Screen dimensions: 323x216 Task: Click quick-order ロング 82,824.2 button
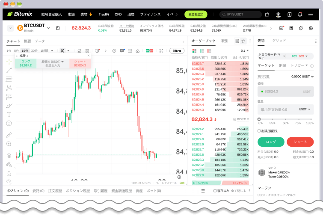point(26,63)
